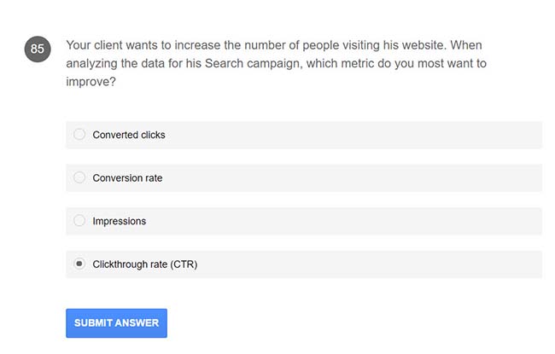Pick the Impressions radio button
The height and width of the screenshot is (354, 555).
79,221
